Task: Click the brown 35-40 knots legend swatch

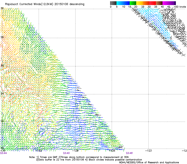Action: (x=159, y=3)
